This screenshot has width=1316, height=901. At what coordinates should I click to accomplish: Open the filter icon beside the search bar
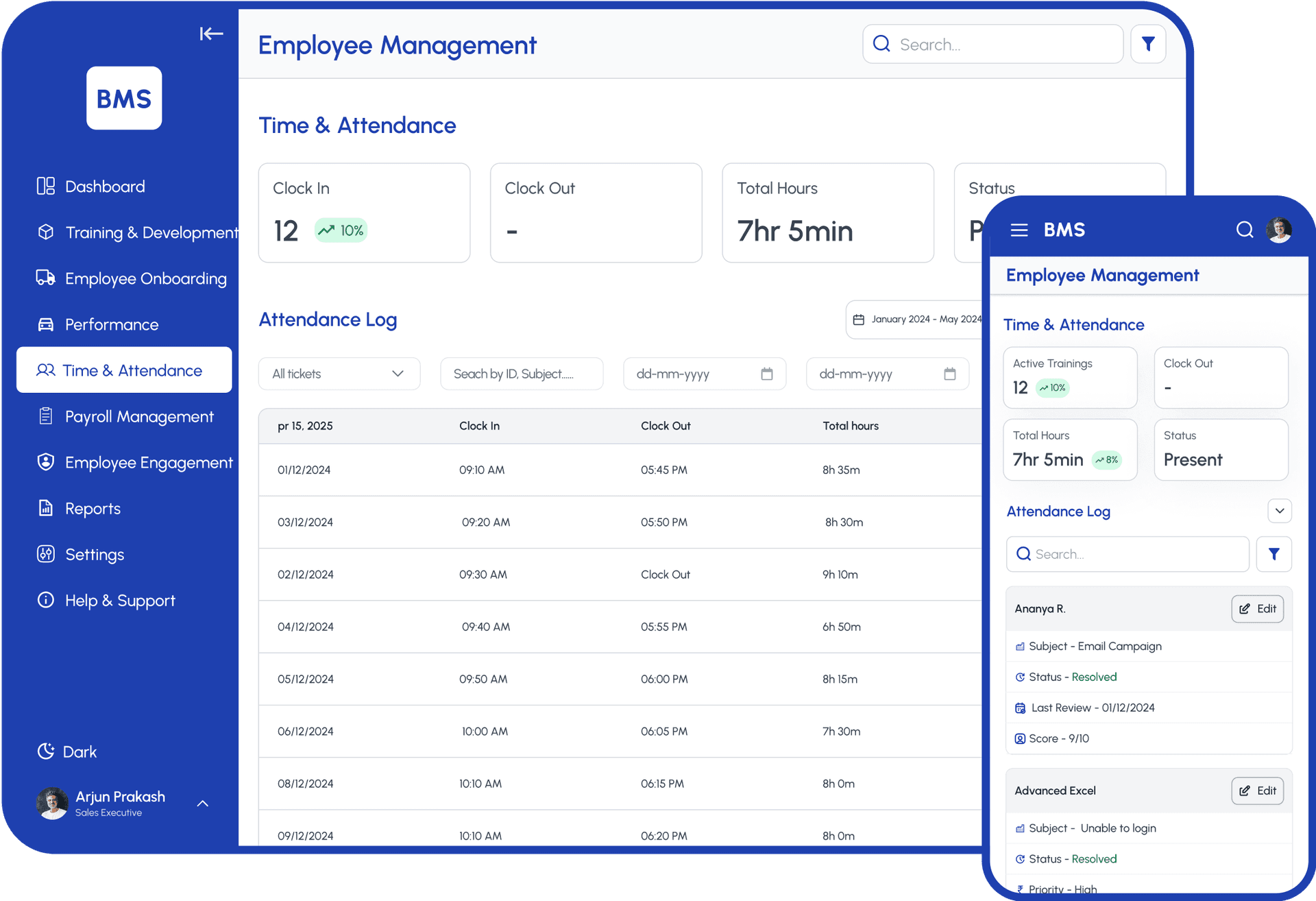point(1148,43)
